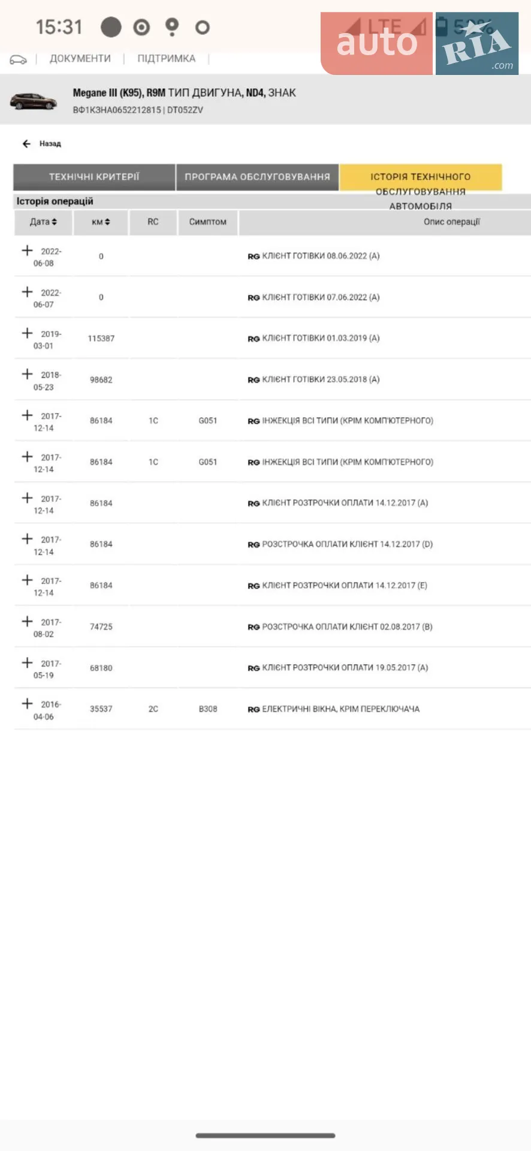
Task: Expand the 2017-05-19 row with 68180 km
Action: click(x=27, y=662)
